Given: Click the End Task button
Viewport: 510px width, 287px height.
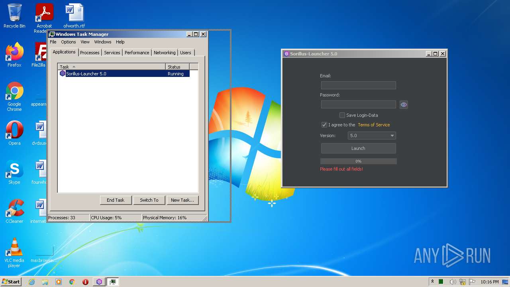Looking at the screenshot, I should (116, 200).
